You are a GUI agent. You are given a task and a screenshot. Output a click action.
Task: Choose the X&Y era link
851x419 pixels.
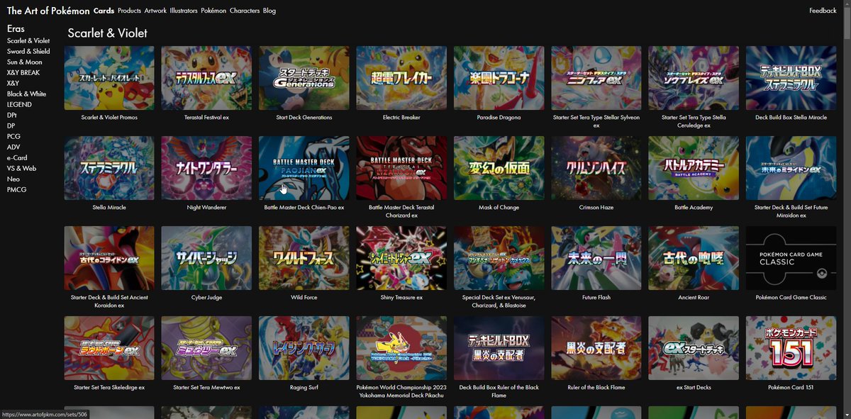click(13, 83)
